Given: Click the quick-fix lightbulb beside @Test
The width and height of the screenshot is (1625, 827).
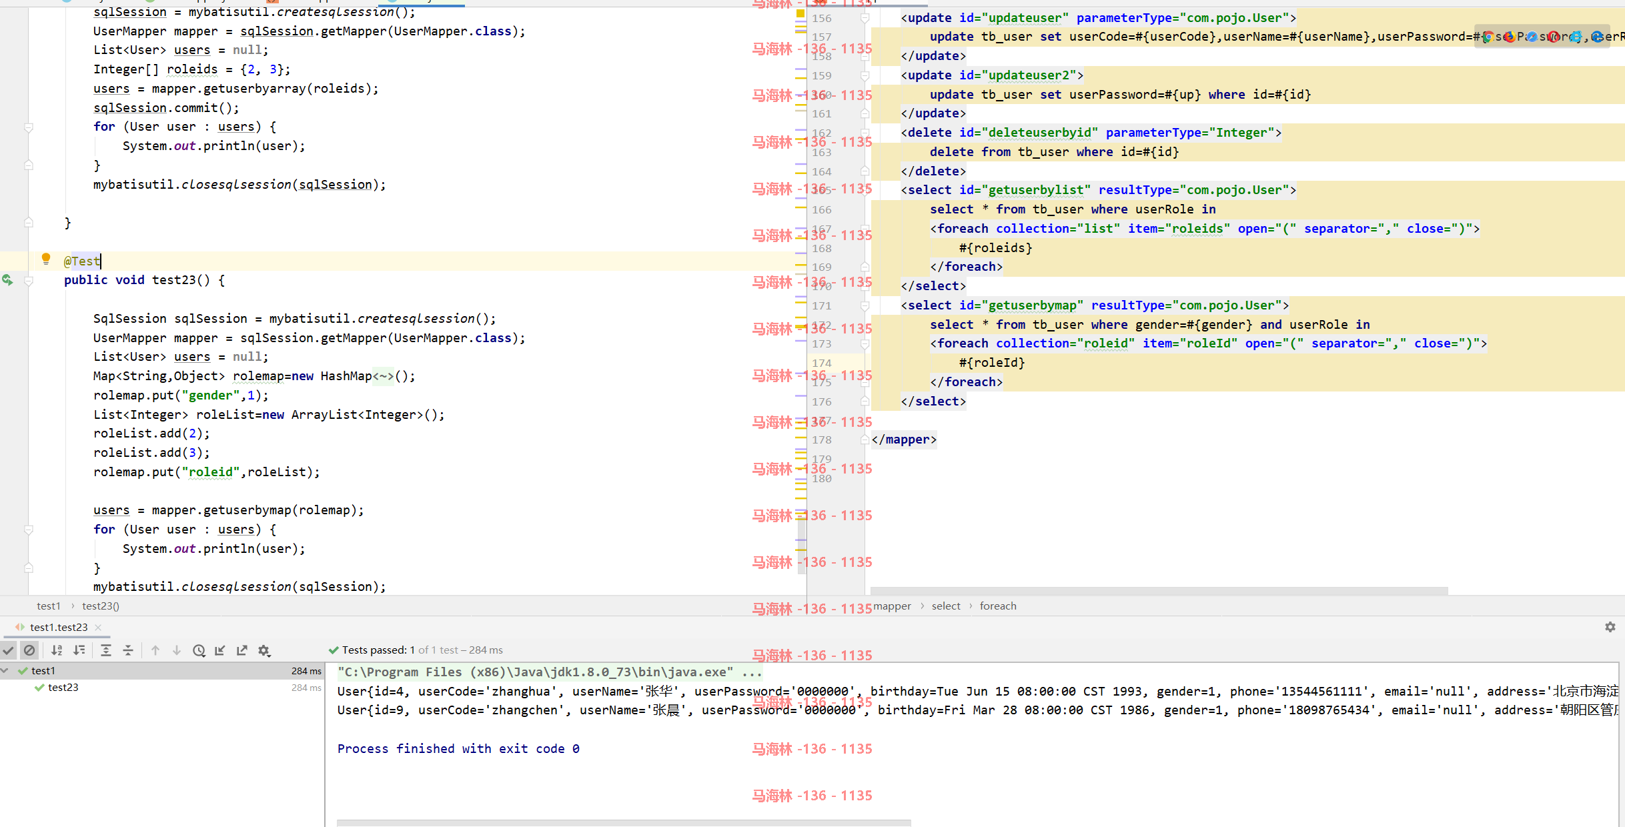Looking at the screenshot, I should click(46, 259).
